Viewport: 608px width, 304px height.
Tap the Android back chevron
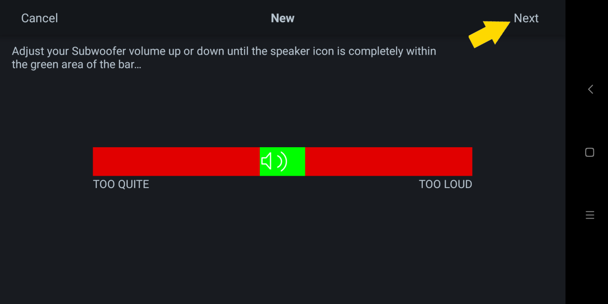pos(590,89)
